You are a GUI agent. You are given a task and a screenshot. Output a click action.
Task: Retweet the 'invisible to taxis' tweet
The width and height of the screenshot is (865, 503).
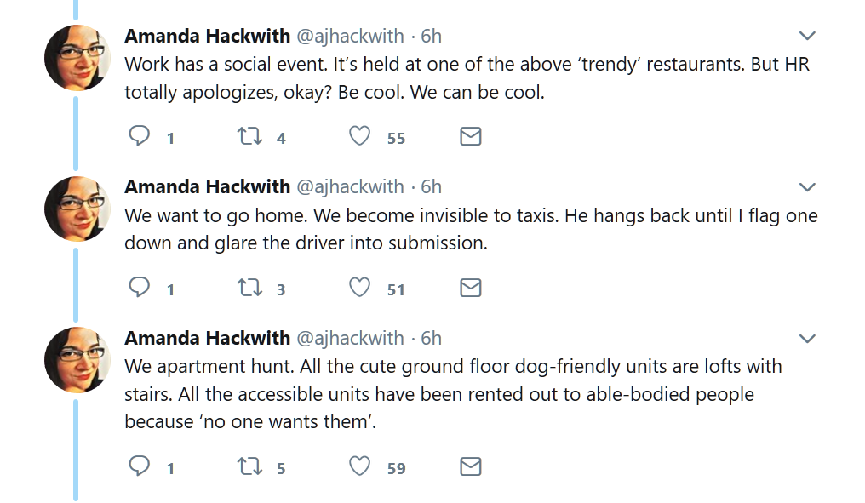click(x=249, y=288)
